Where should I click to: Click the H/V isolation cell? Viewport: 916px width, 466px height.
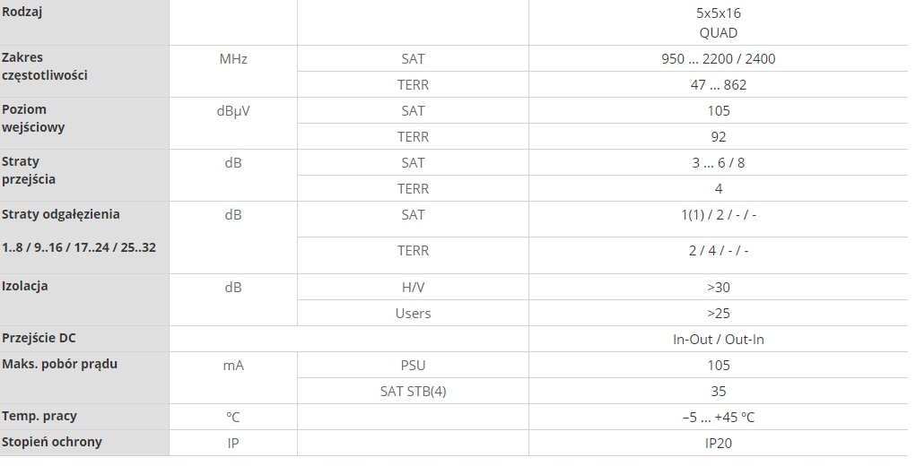[x=413, y=288]
